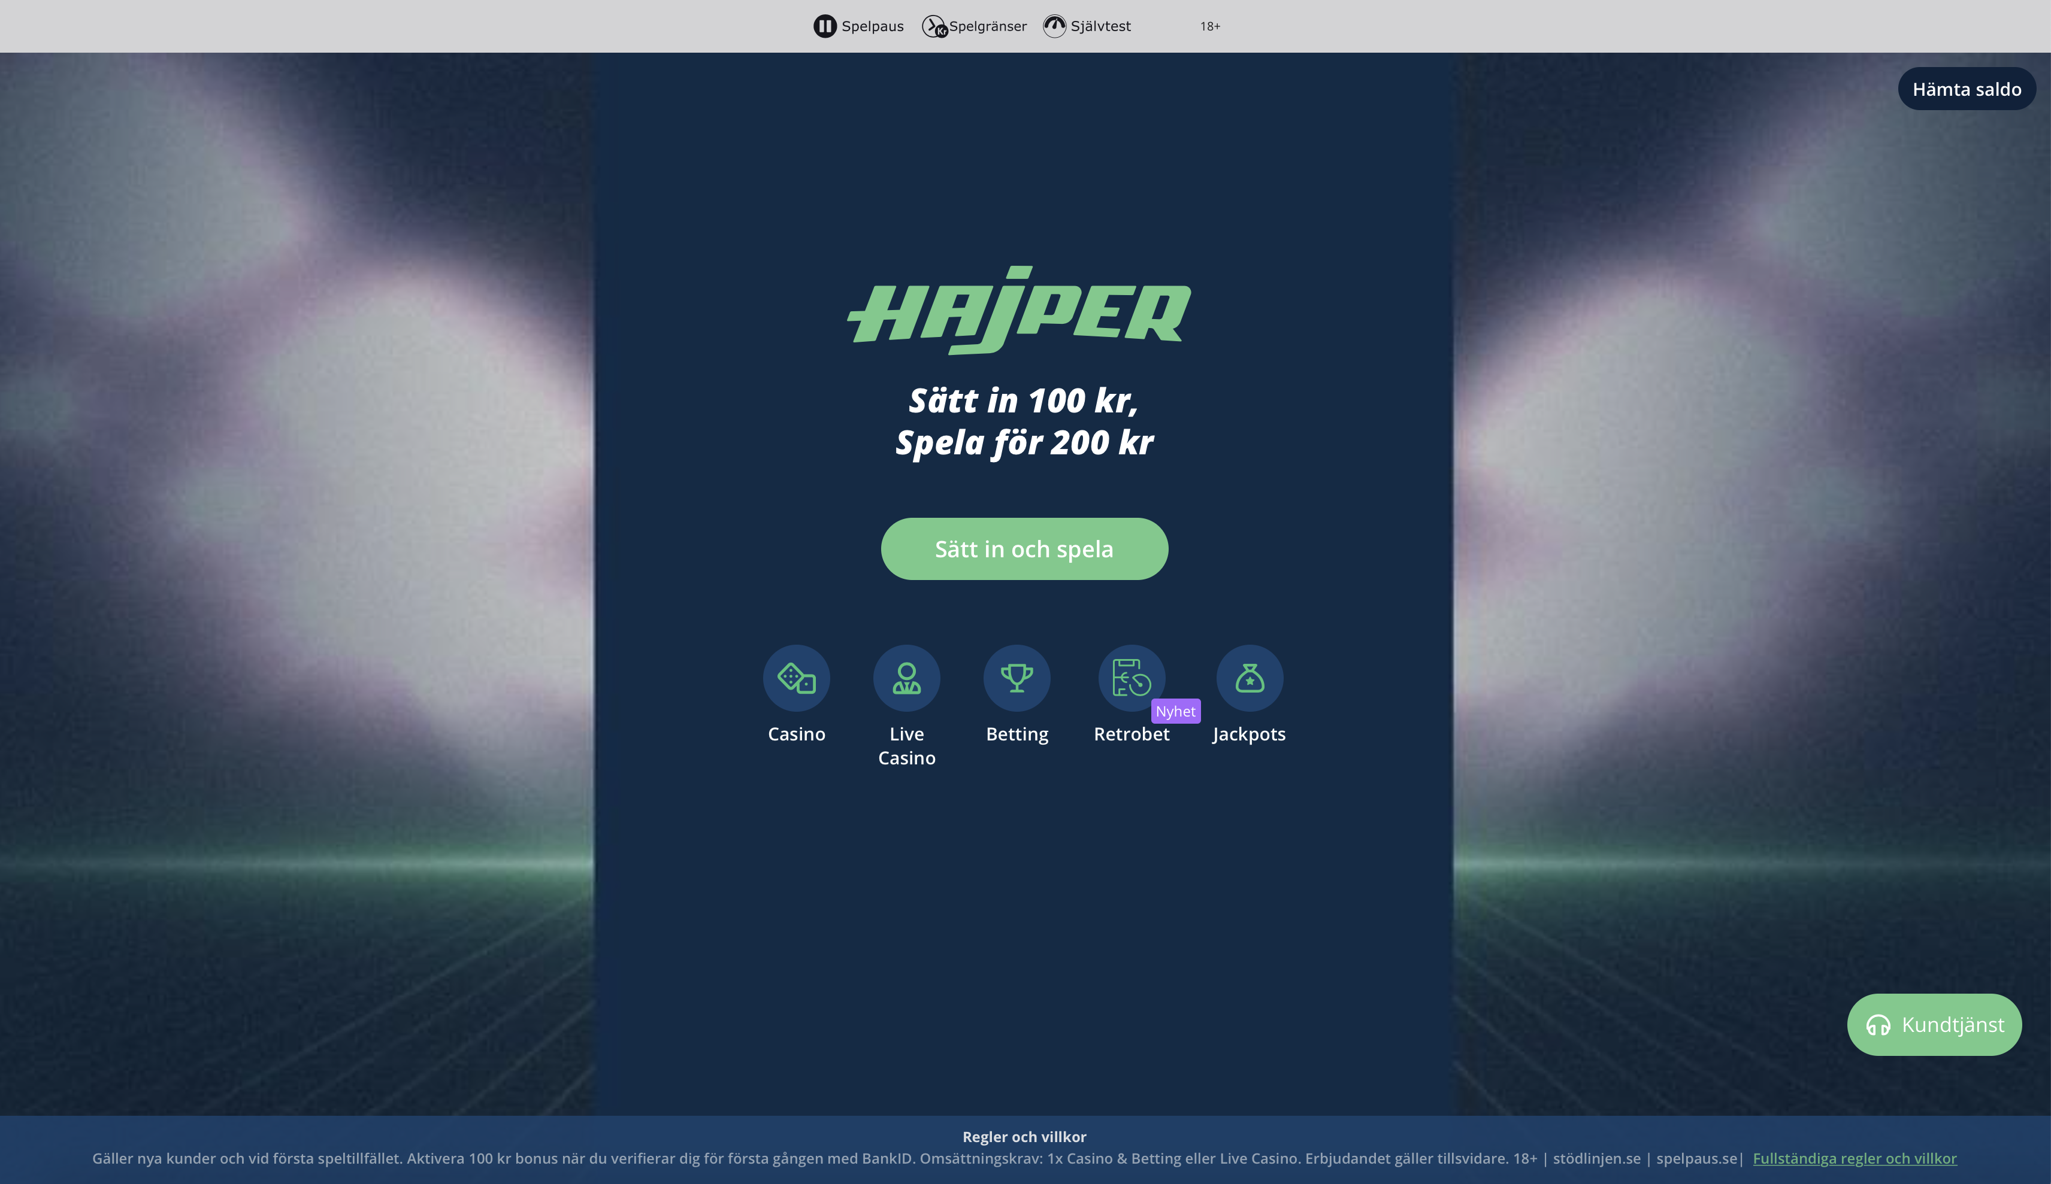This screenshot has height=1184, width=2051.
Task: Click the purple 'Nyhet' badge
Action: [x=1176, y=710]
